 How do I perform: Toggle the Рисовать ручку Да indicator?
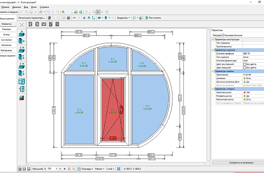[245, 96]
